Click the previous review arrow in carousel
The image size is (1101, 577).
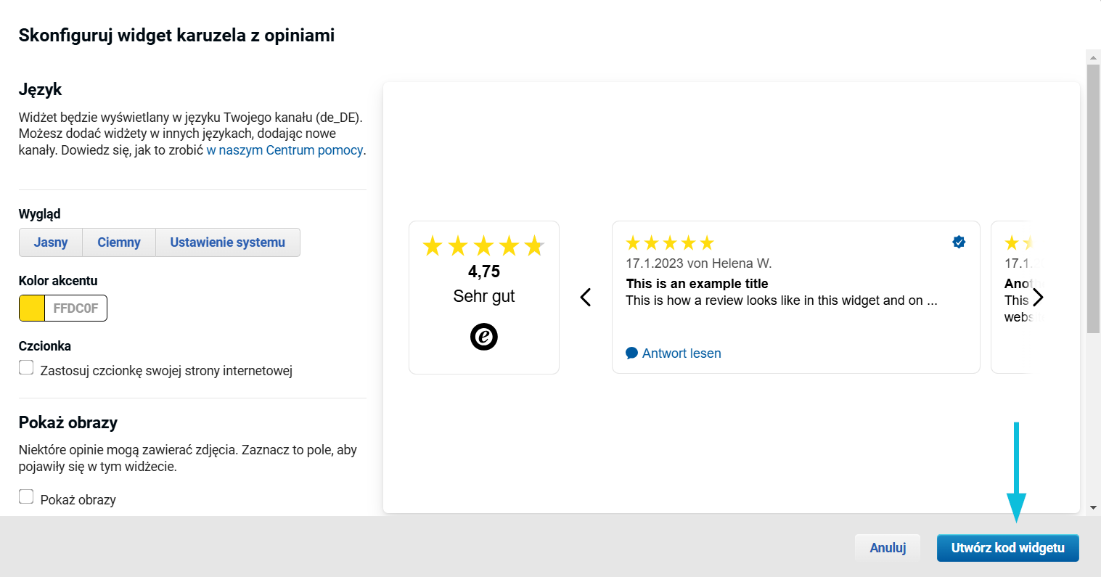[x=586, y=298]
